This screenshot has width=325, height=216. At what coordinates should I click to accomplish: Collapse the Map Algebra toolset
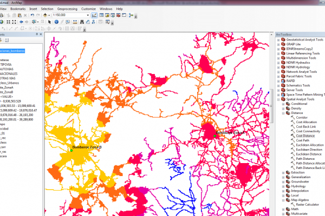tap(283, 200)
